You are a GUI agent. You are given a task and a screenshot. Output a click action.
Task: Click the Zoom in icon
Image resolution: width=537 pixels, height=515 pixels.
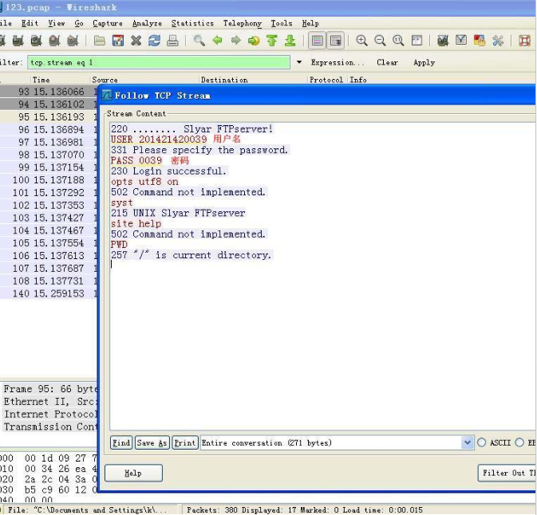tap(362, 41)
